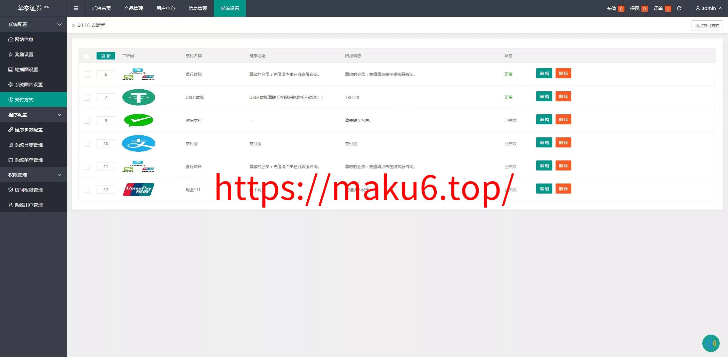Go to the 后台首页 tab
Screen dimensions: 728x357
point(102,8)
